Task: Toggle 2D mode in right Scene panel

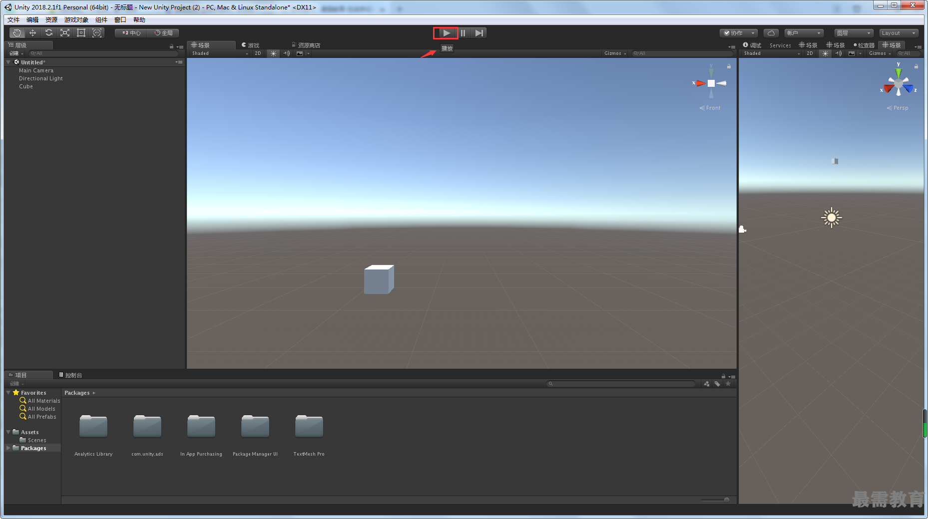Action: point(810,53)
